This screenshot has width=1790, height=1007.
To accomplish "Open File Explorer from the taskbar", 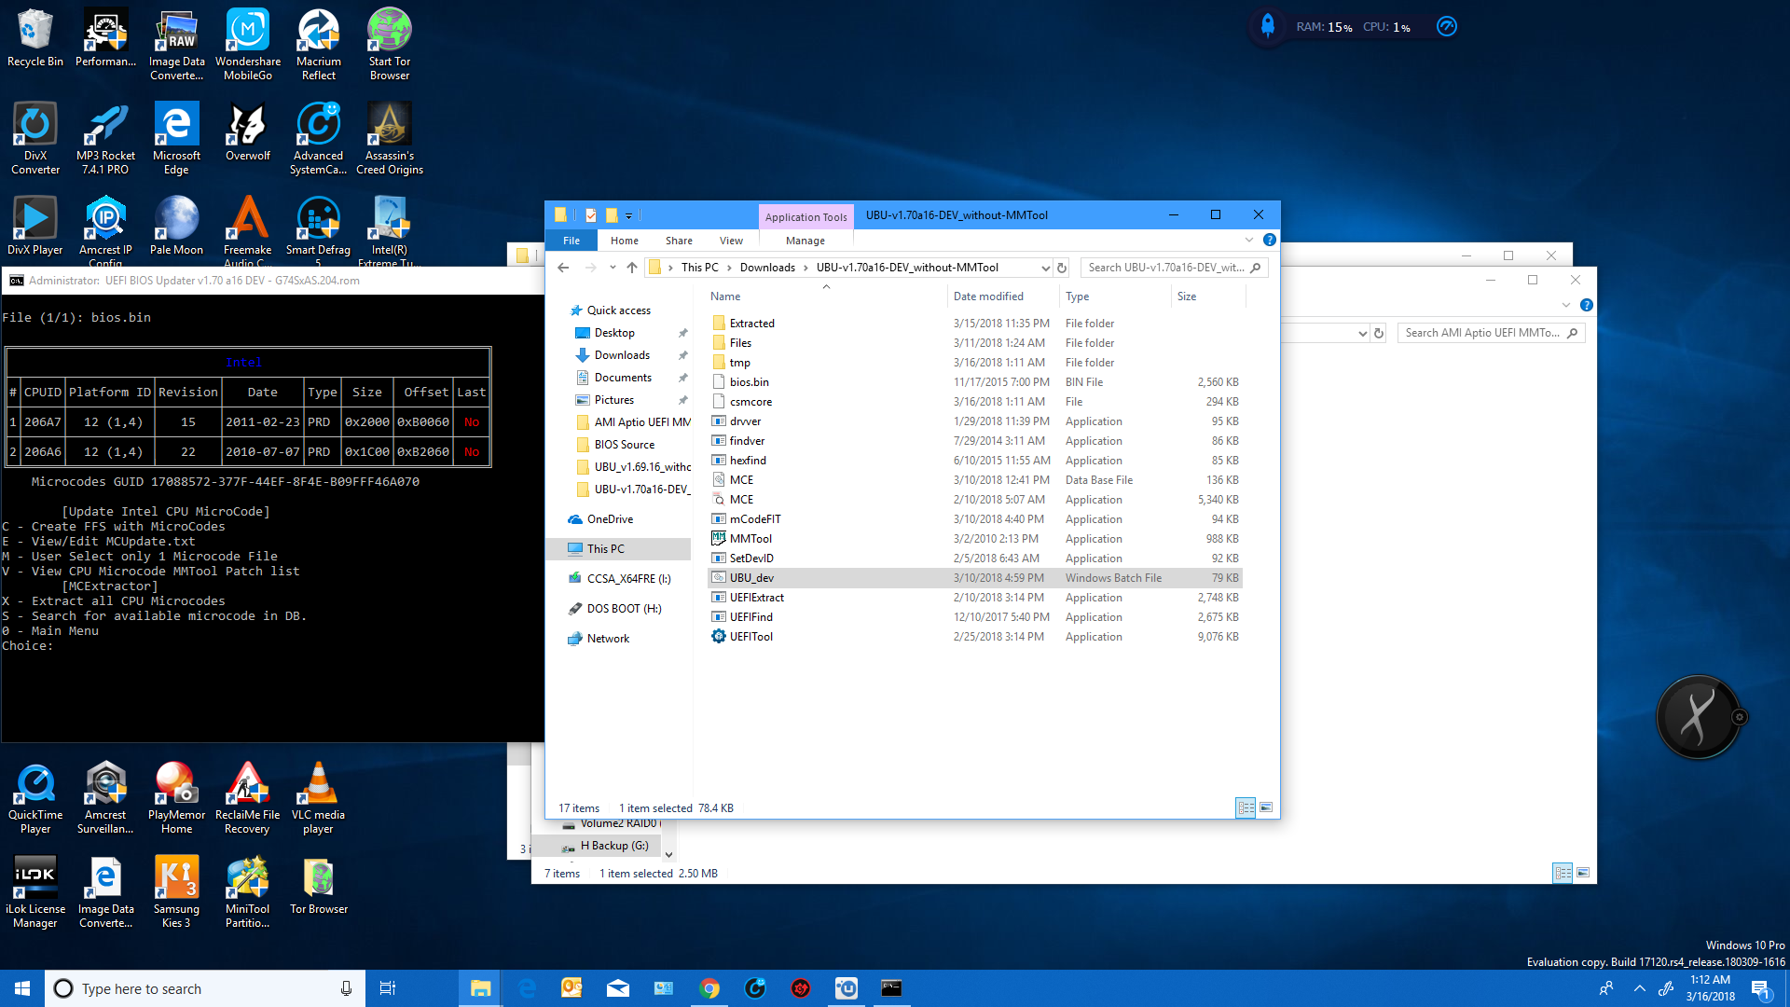I will (480, 988).
